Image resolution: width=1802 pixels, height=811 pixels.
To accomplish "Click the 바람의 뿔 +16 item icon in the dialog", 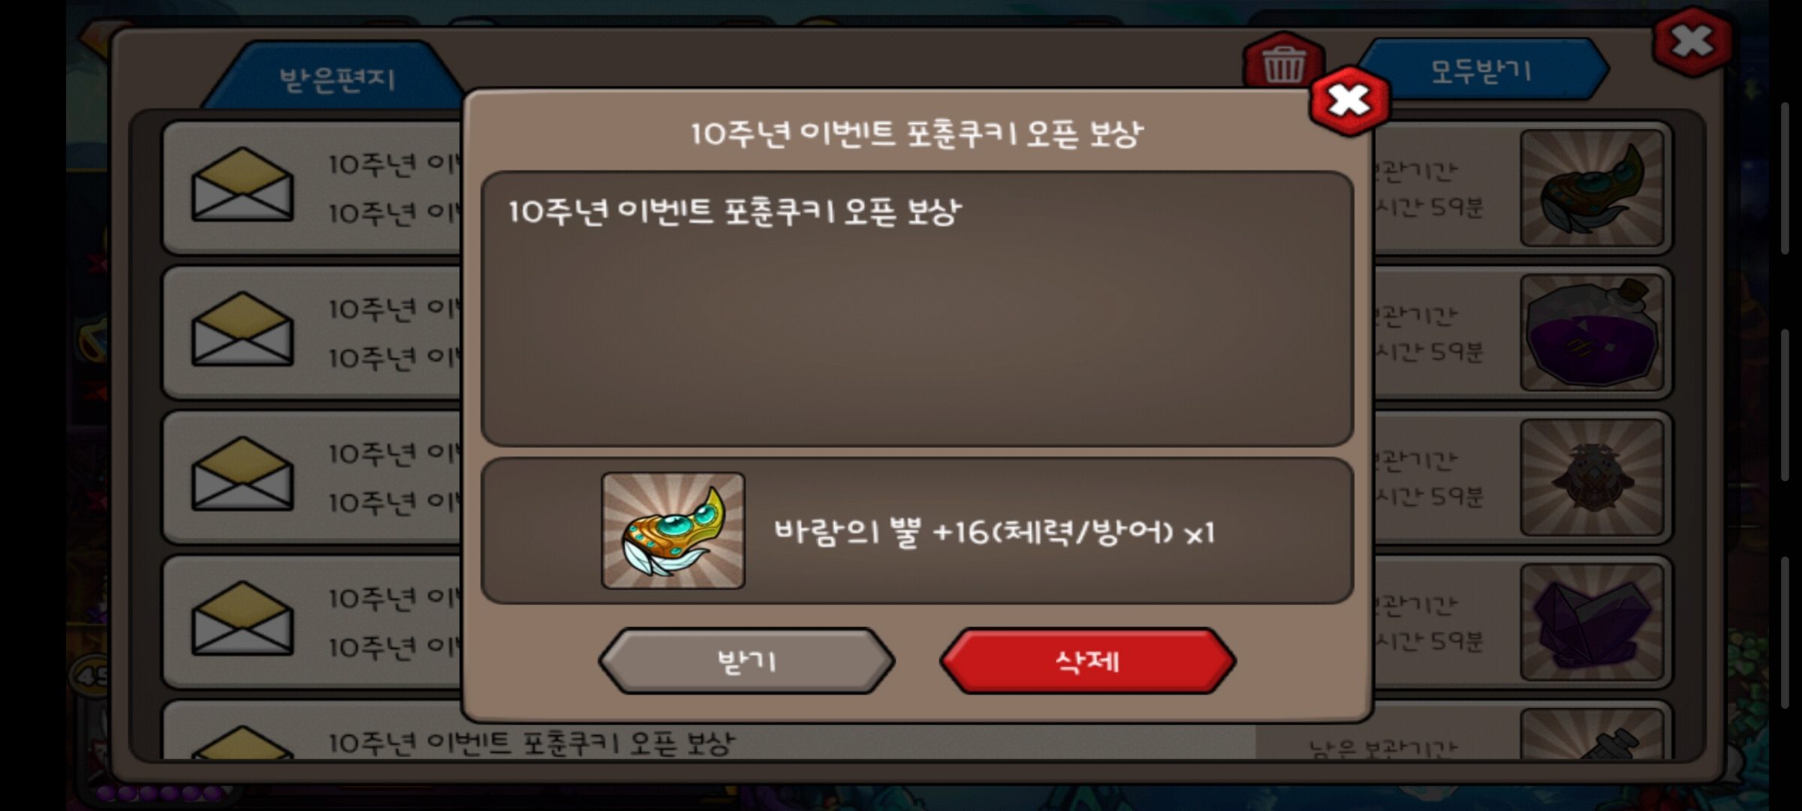I will [673, 530].
